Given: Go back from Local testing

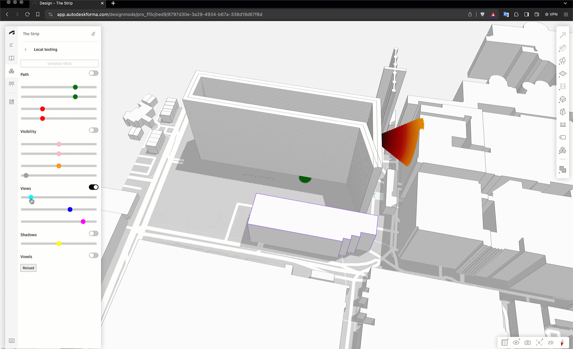Looking at the screenshot, I should 26,49.
